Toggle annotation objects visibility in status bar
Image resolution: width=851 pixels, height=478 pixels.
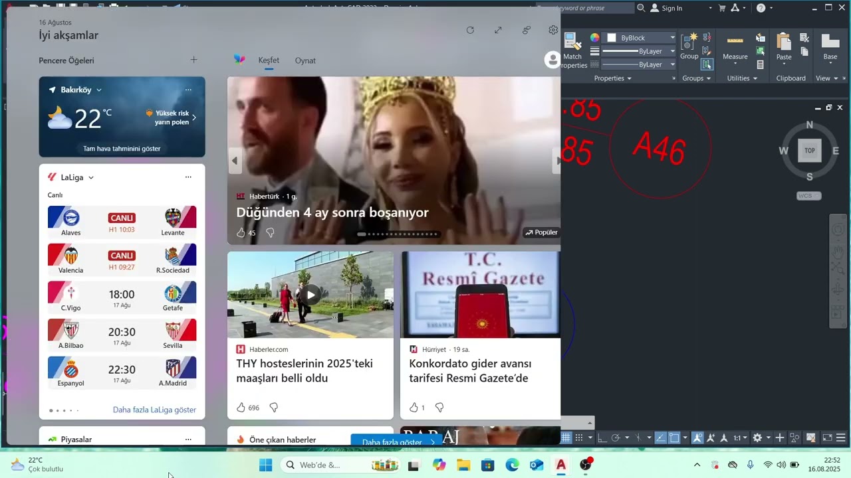tap(697, 438)
